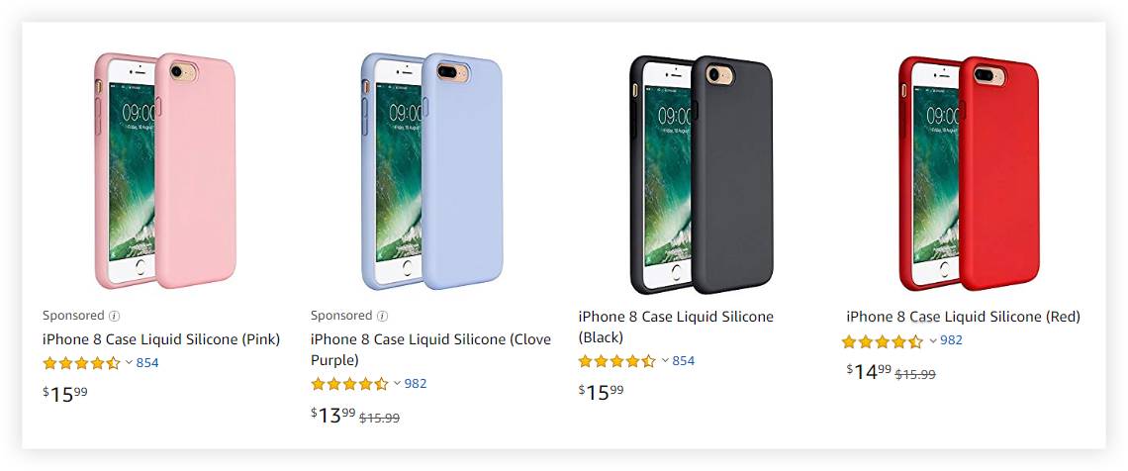View the 854 reviews for Pink case

pyautogui.click(x=147, y=363)
